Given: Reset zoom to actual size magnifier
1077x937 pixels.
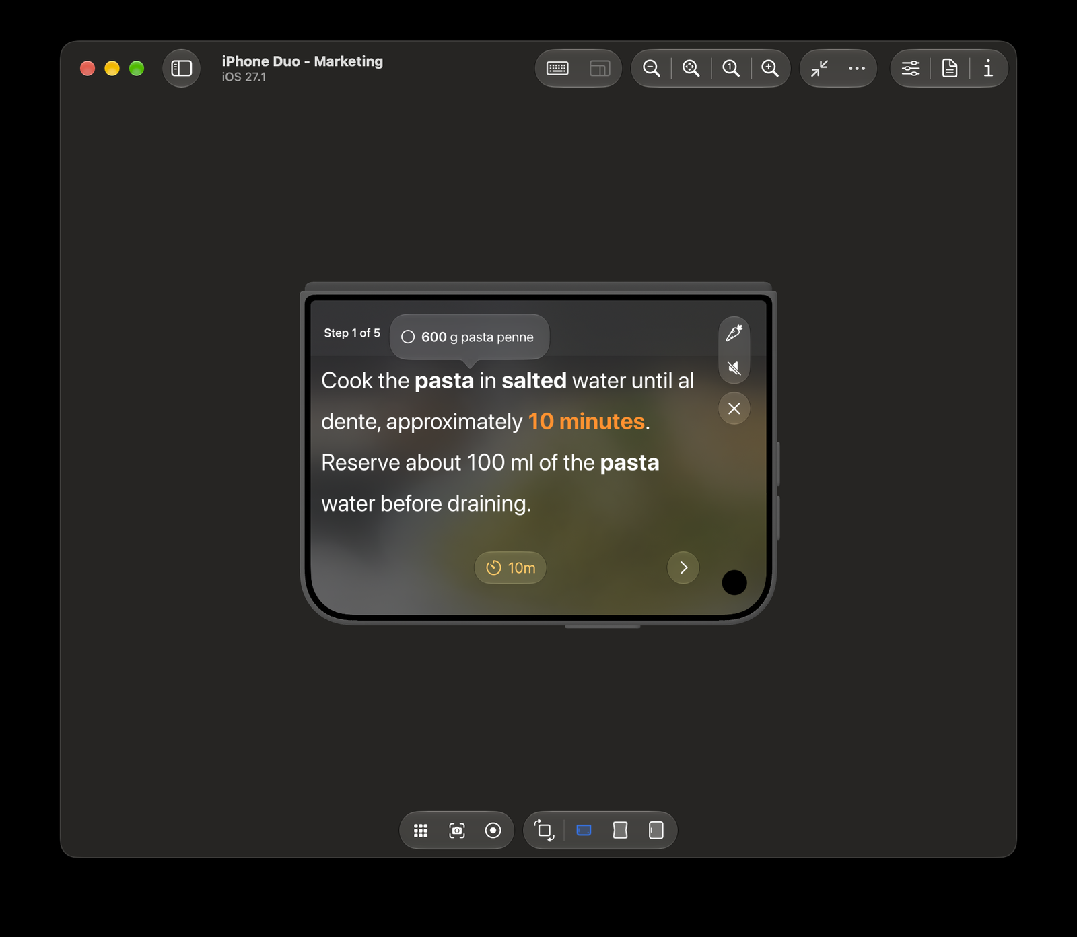Looking at the screenshot, I should coord(731,68).
